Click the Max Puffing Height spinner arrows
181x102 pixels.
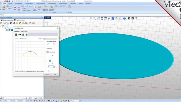(x=54, y=44)
